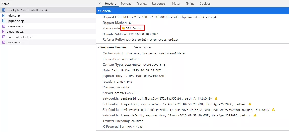
Task: Click the index.php document icon
Action: click(4, 16)
